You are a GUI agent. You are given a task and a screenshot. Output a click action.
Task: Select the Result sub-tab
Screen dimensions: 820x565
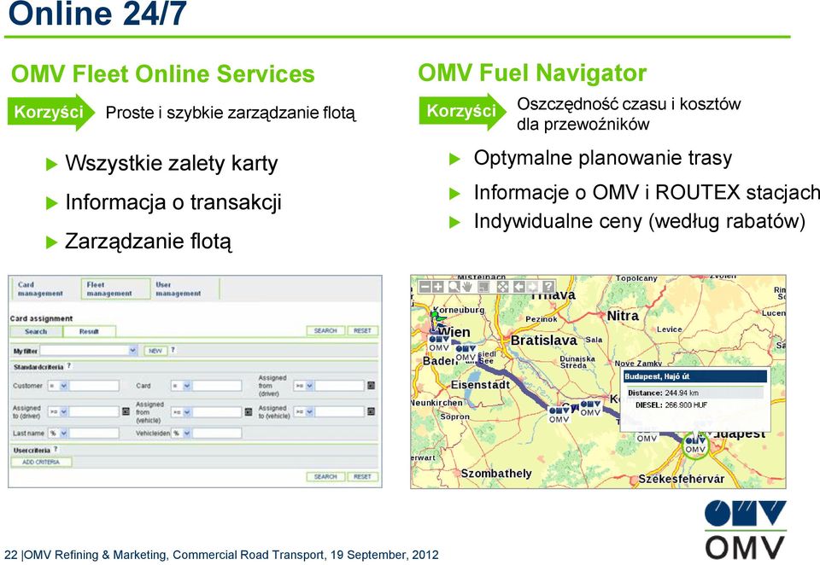tap(90, 331)
